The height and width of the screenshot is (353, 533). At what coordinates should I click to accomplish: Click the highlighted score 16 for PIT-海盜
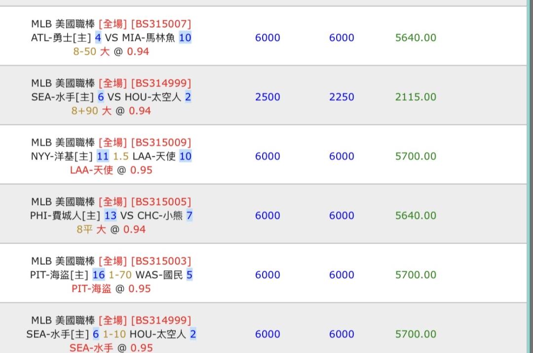tap(99, 275)
